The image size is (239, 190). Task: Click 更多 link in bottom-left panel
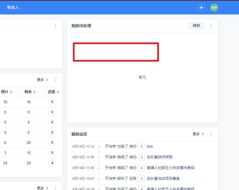[43, 188]
